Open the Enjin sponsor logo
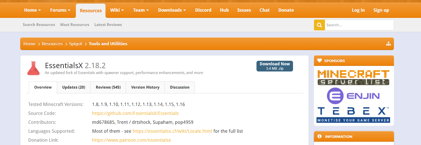 (353, 96)
